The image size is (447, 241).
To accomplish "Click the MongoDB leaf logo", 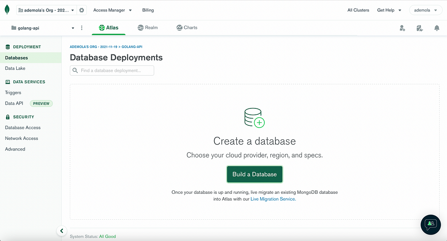I will tap(7, 10).
